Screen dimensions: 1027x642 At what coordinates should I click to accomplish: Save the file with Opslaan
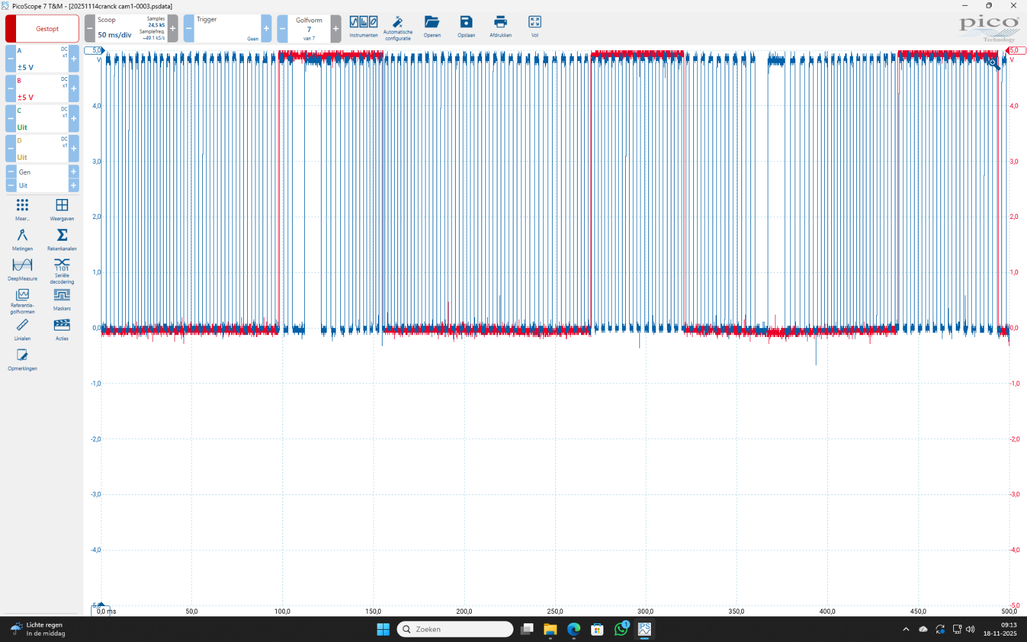pyautogui.click(x=466, y=27)
